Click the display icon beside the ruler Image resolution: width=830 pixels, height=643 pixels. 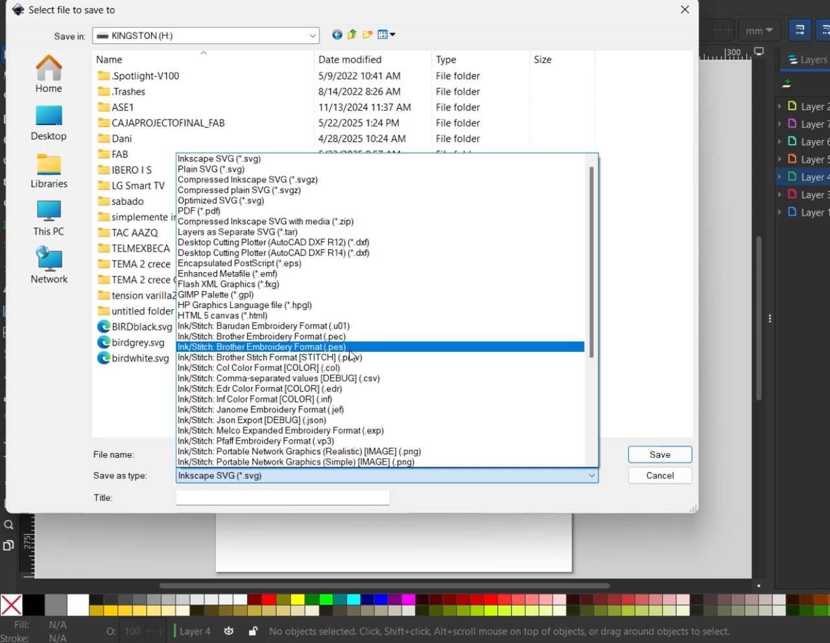tap(759, 51)
